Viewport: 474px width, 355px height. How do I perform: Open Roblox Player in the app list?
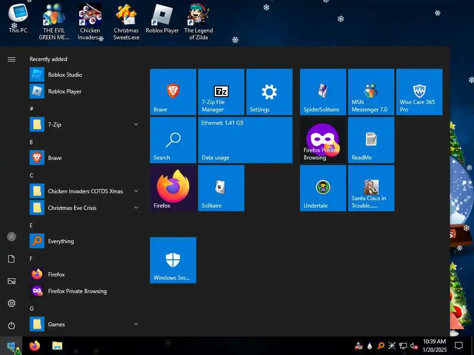point(85,92)
